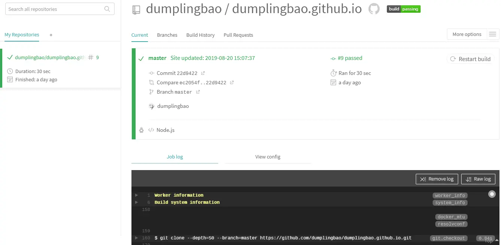501x245 pixels.
Task: Click the code brackets icon beside Node.js
Action: pyautogui.click(x=151, y=130)
